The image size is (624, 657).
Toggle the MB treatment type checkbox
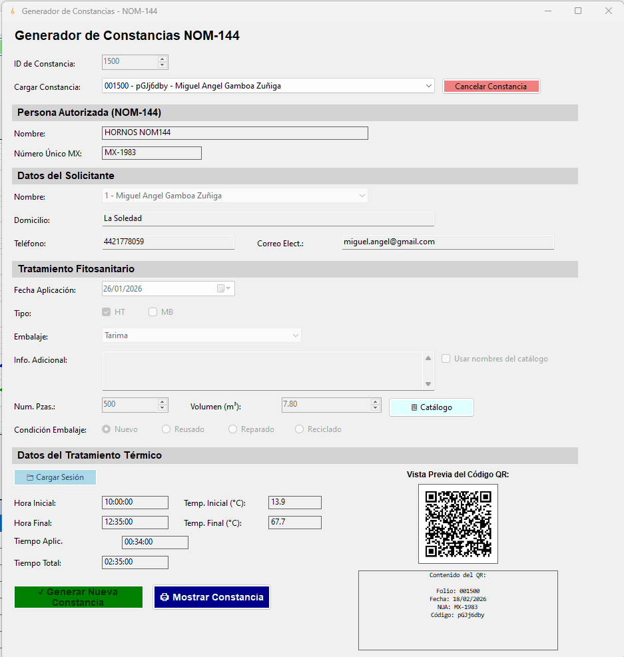coord(153,312)
